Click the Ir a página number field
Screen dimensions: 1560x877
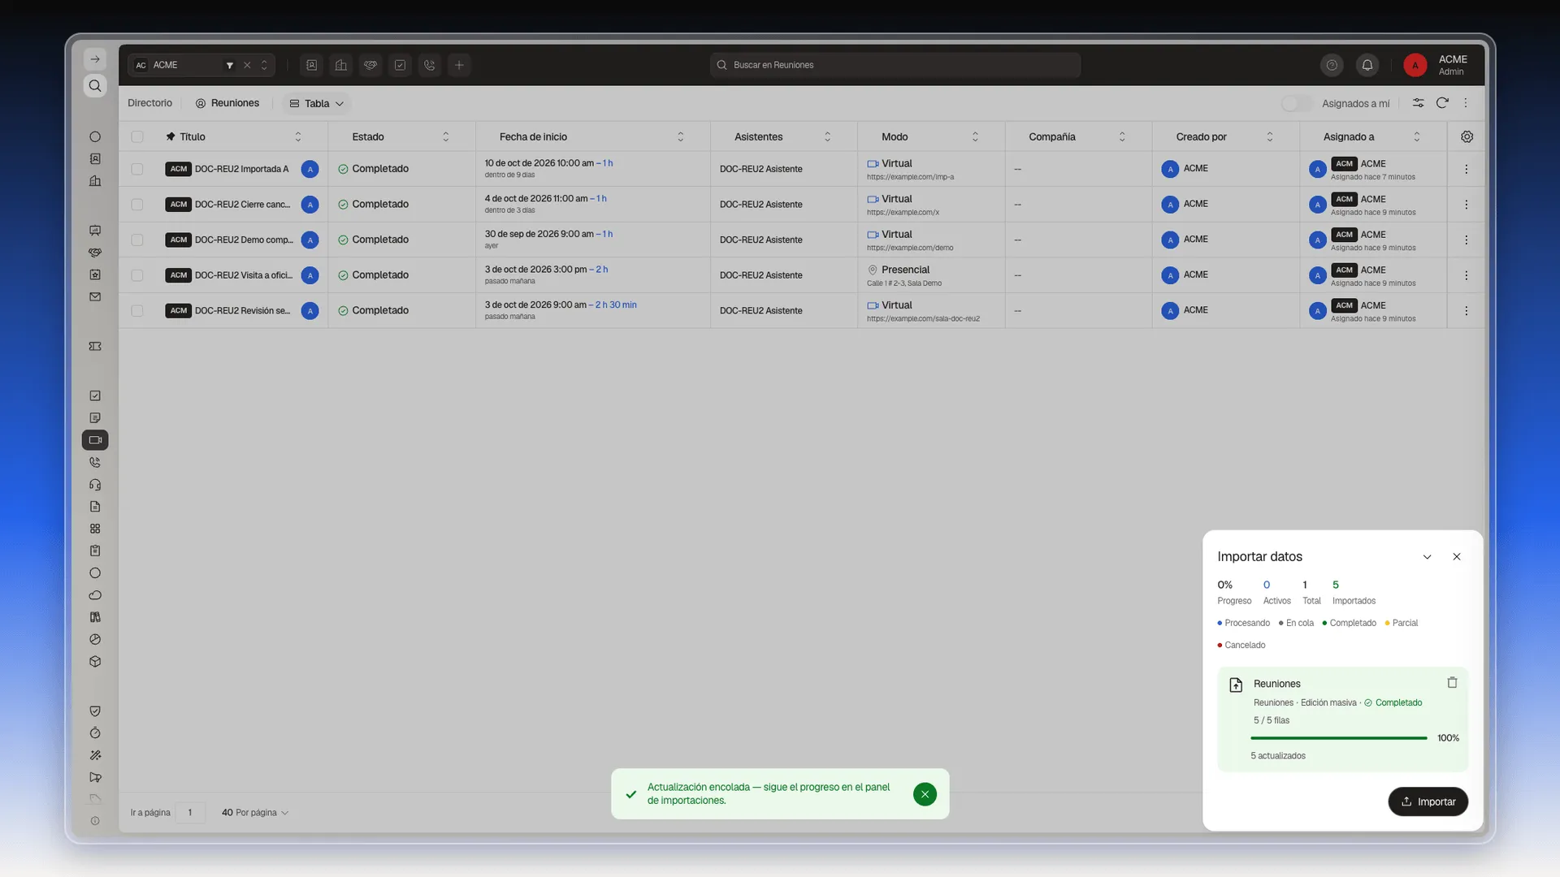(190, 812)
